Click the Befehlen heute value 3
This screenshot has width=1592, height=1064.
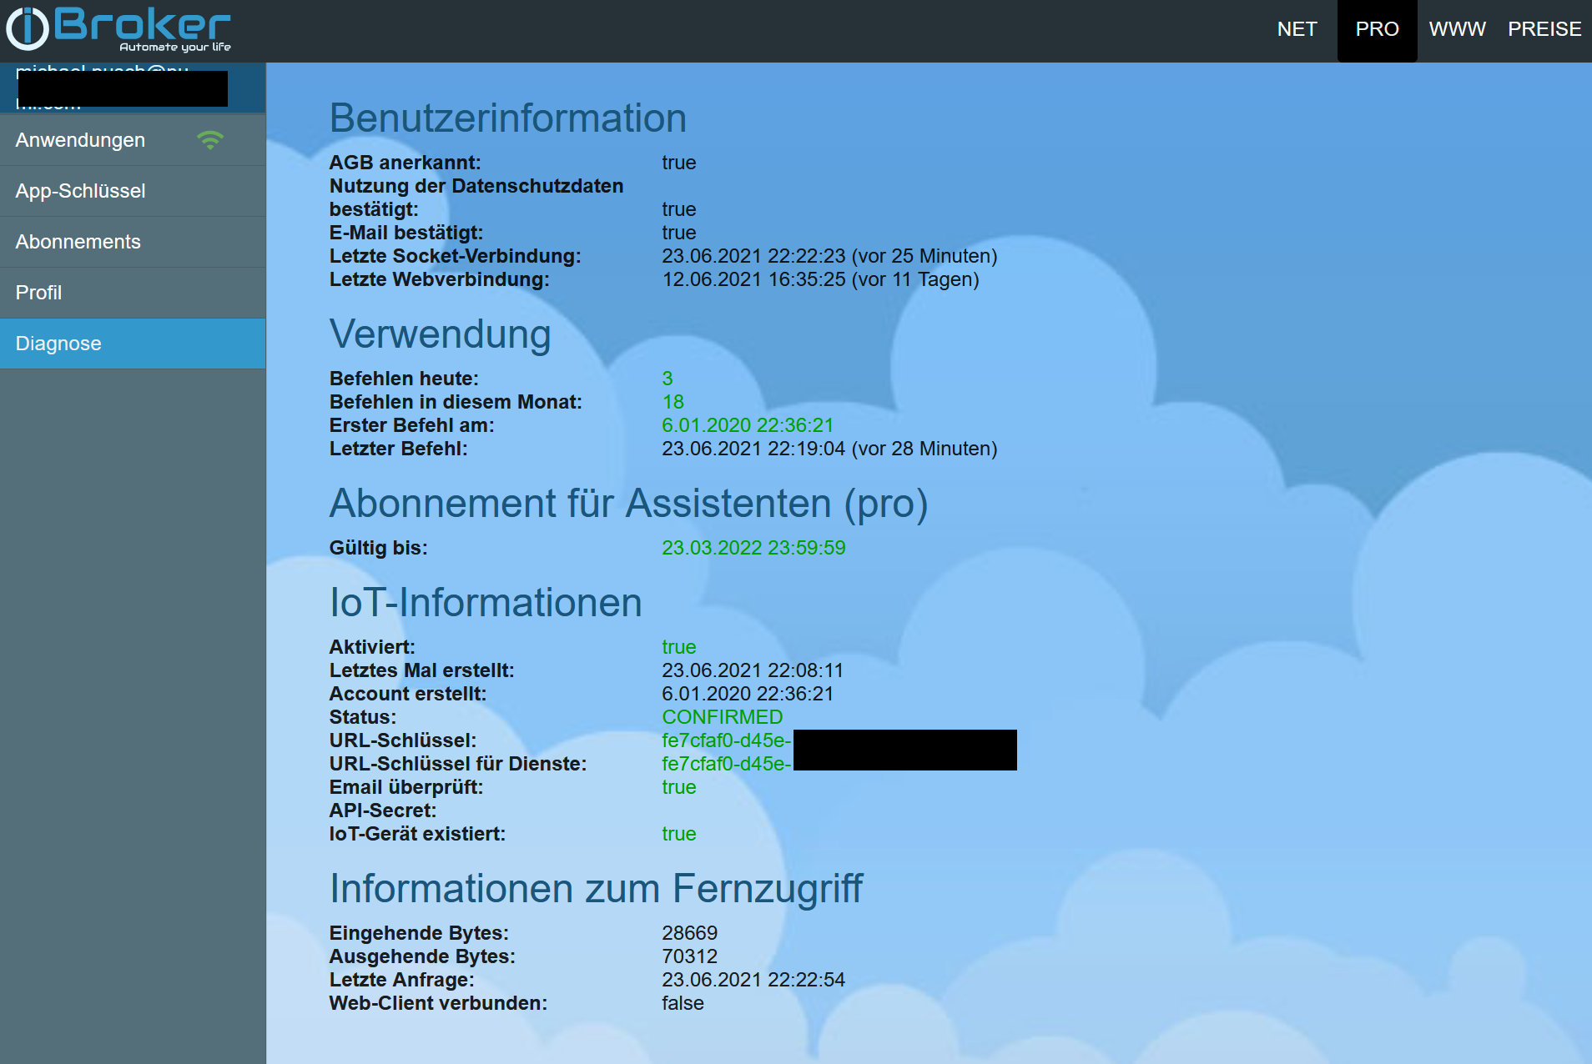(668, 379)
